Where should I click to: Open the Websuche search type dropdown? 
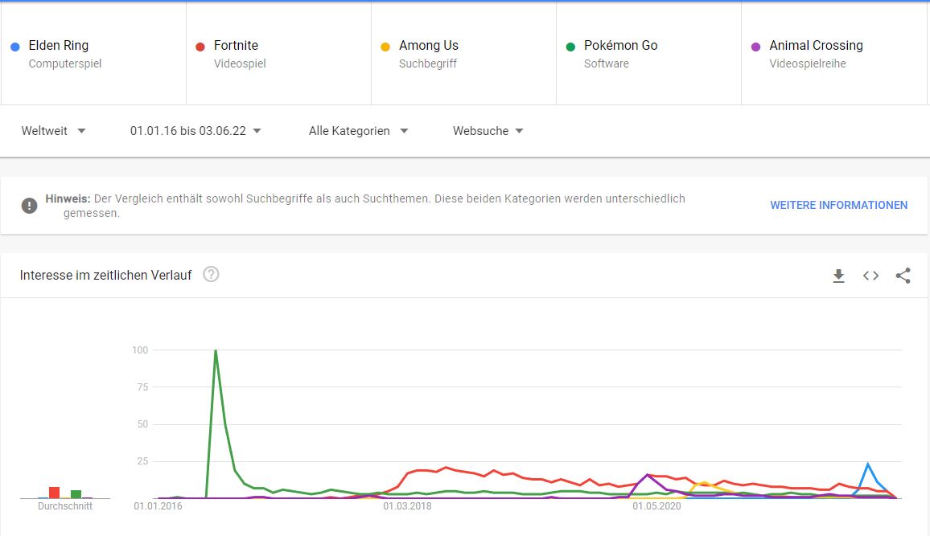click(488, 131)
